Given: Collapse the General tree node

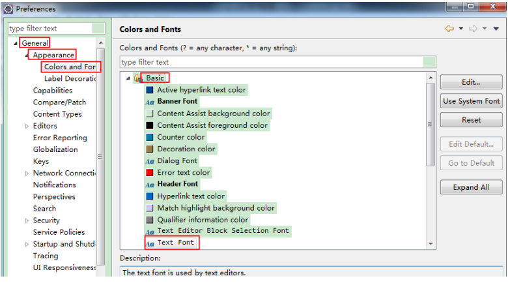Looking at the screenshot, I should (x=15, y=43).
